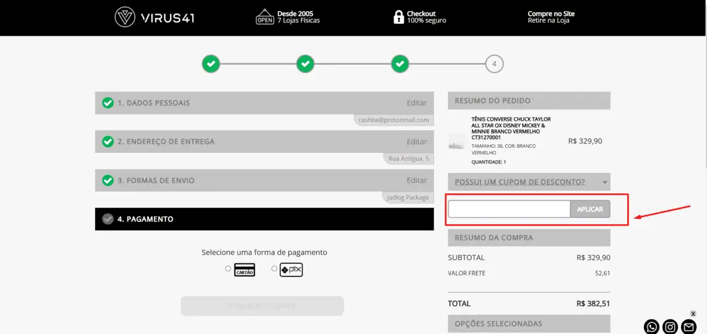Click Tênis Converse Chuck Taylor product title

(511, 128)
